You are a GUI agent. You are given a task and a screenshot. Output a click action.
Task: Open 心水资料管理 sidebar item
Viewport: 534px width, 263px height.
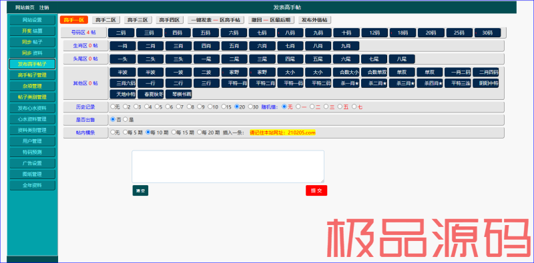tap(32, 119)
